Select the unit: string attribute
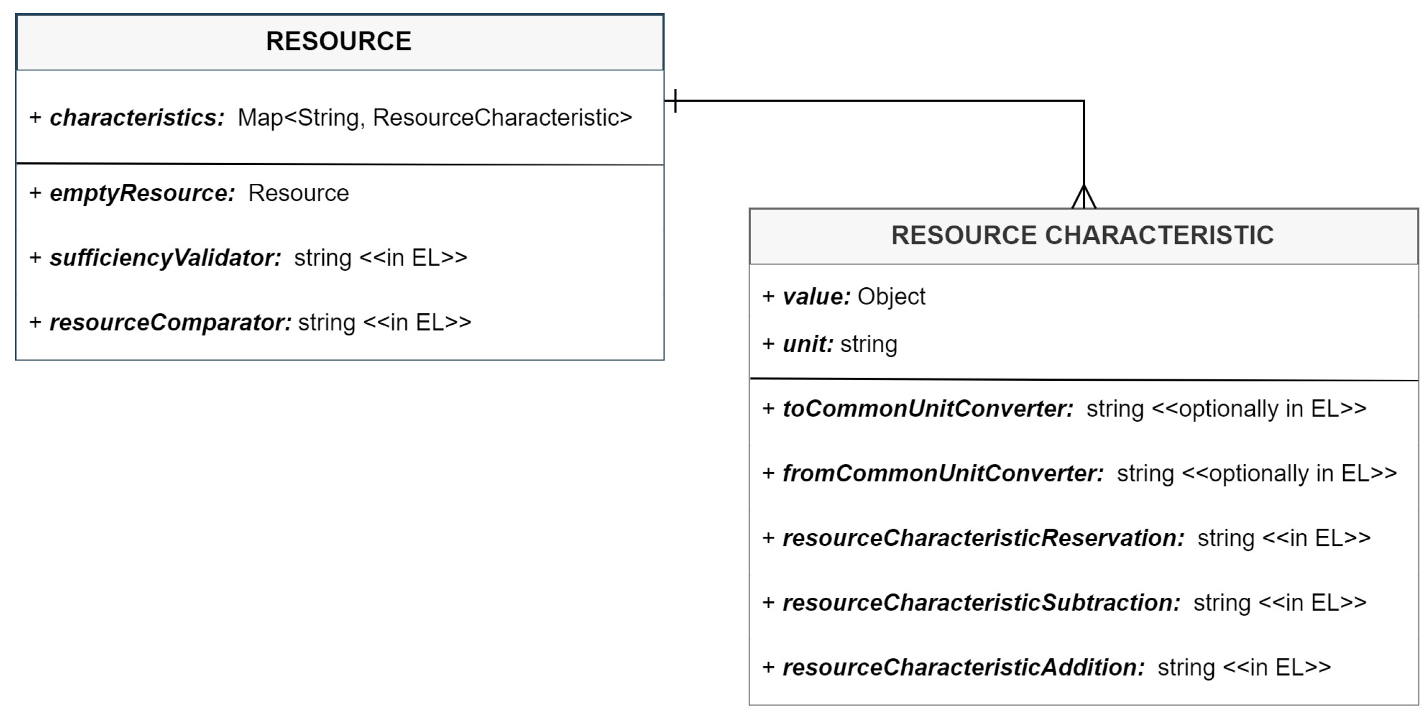Image resolution: width=1428 pixels, height=716 pixels. [x=830, y=344]
